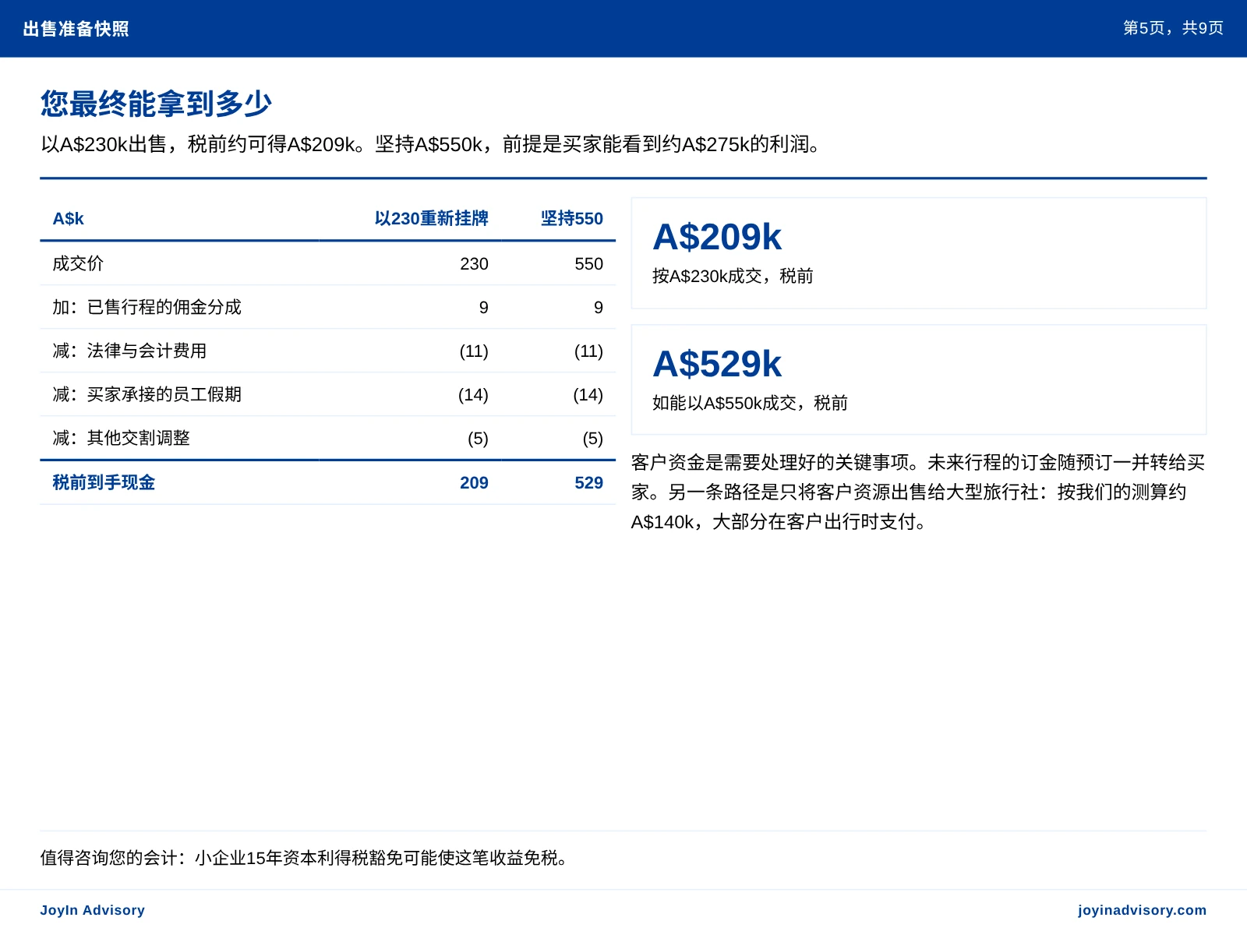Click the total value 529 in table
The height and width of the screenshot is (935, 1247).
(x=589, y=483)
